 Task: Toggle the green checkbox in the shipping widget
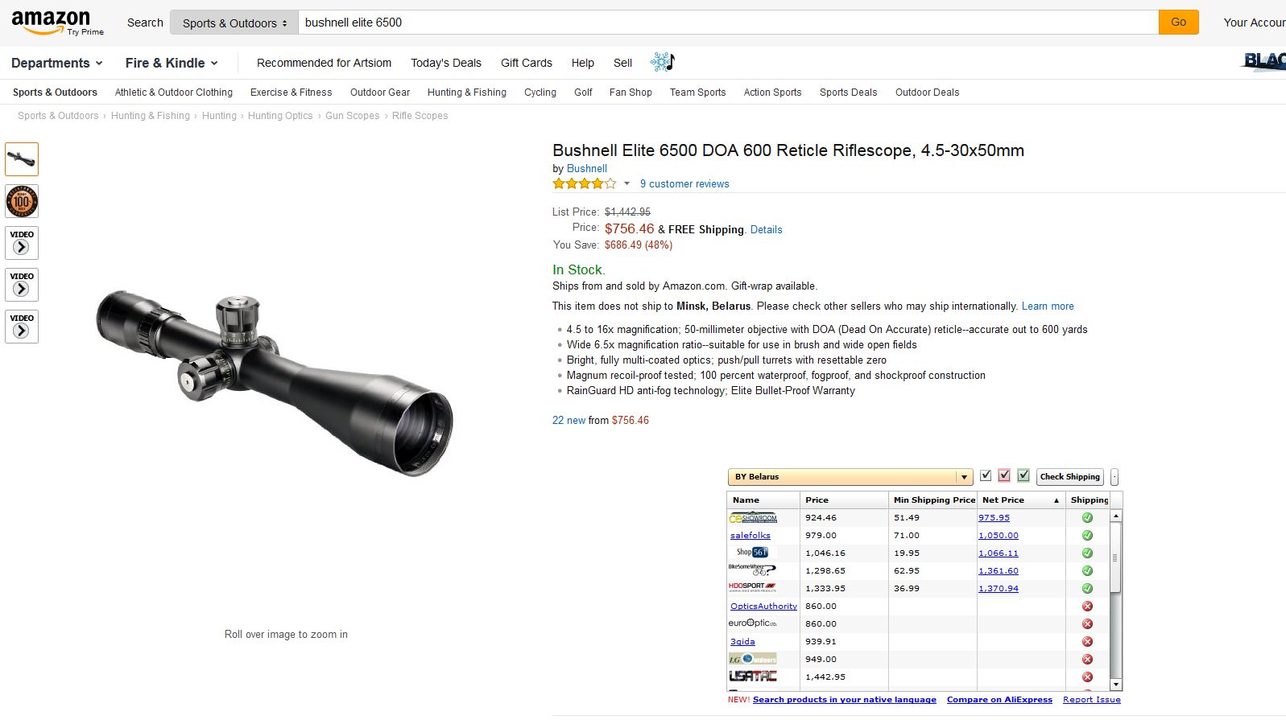[1023, 476]
